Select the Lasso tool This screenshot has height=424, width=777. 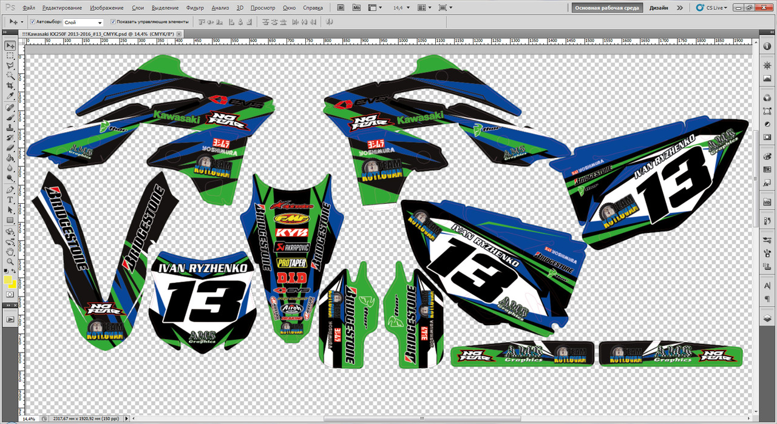pos(10,66)
